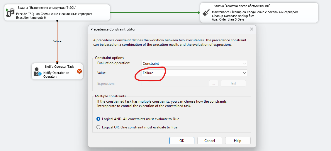Select the green success connector arrow

tap(155, 13)
